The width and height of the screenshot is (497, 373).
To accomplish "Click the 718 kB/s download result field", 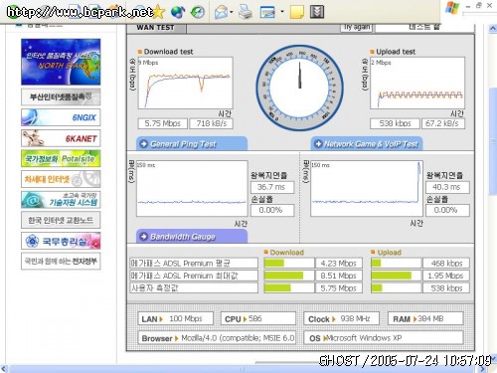I will 211,123.
